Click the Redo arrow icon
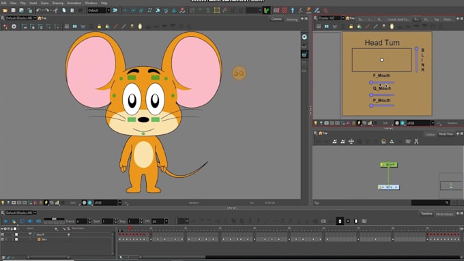The width and height of the screenshot is (464, 261). (x=46, y=10)
